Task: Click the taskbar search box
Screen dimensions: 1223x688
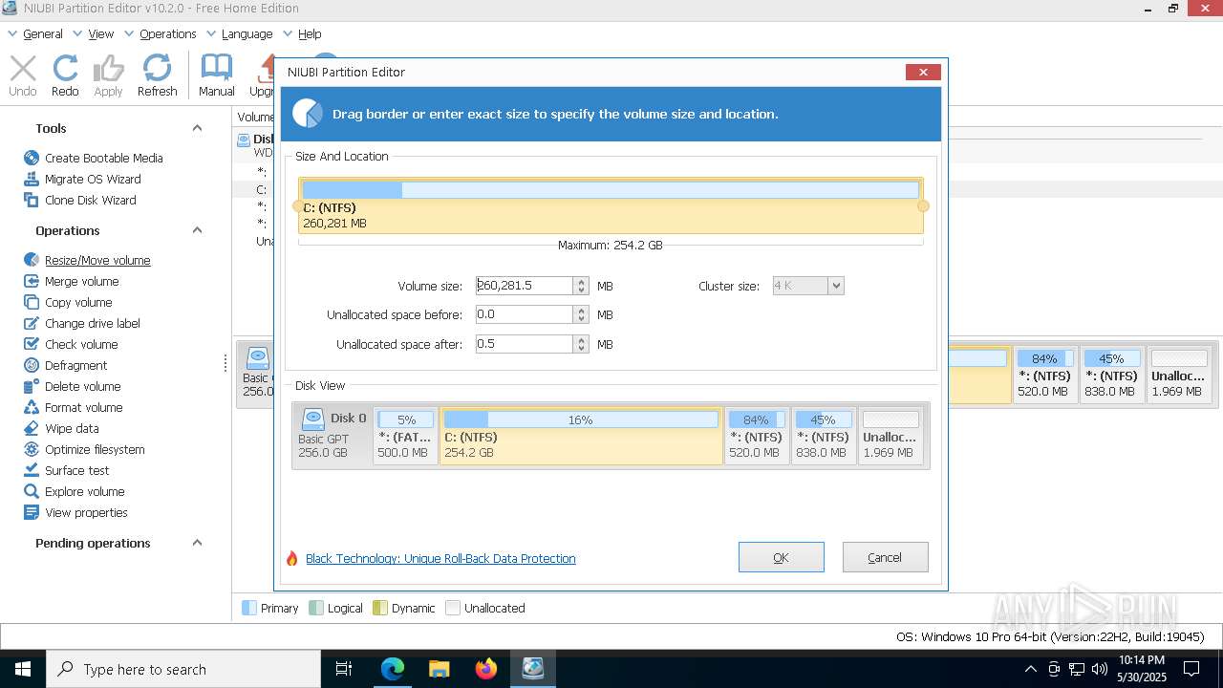Action: pos(183,669)
